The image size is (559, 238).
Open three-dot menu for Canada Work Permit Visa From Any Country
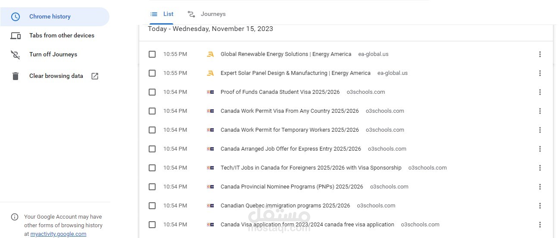pyautogui.click(x=540, y=111)
